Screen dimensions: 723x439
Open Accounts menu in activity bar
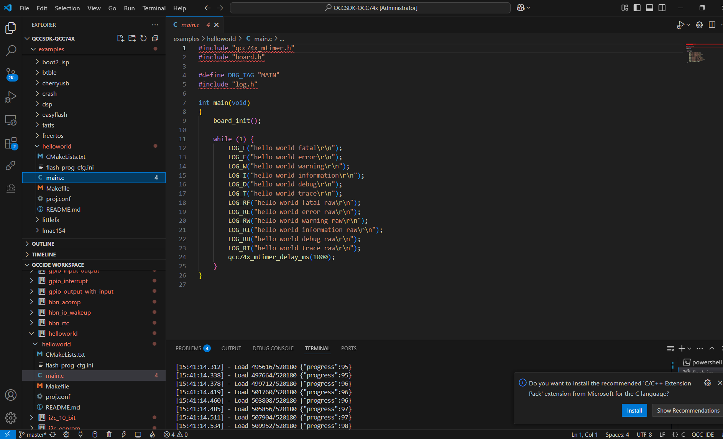click(x=11, y=395)
